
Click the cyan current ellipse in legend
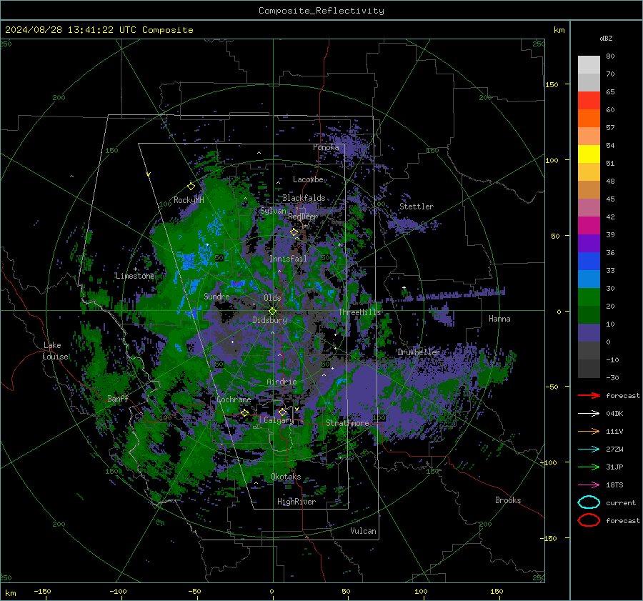click(x=589, y=502)
